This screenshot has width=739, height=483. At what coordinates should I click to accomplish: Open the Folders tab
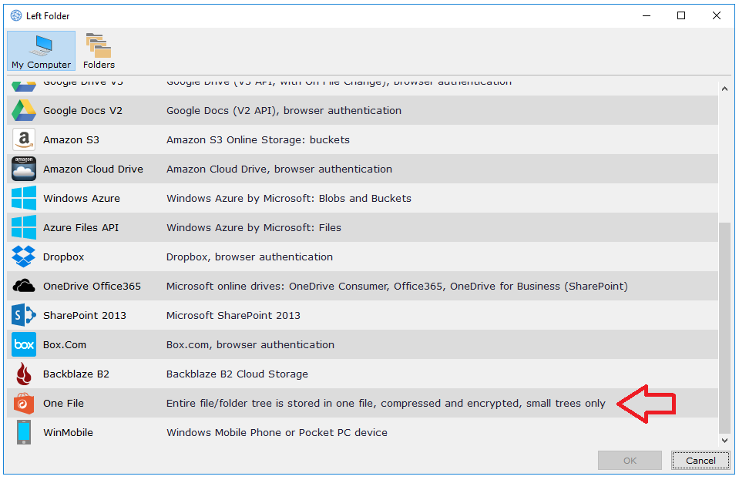click(99, 52)
